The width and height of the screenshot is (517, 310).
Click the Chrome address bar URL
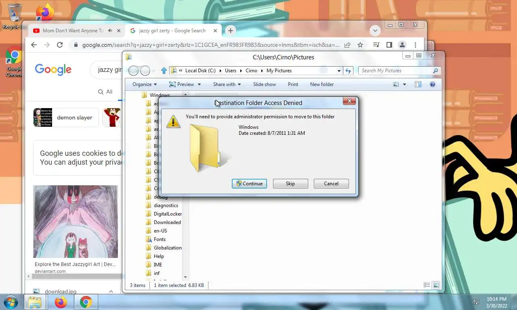tap(210, 45)
